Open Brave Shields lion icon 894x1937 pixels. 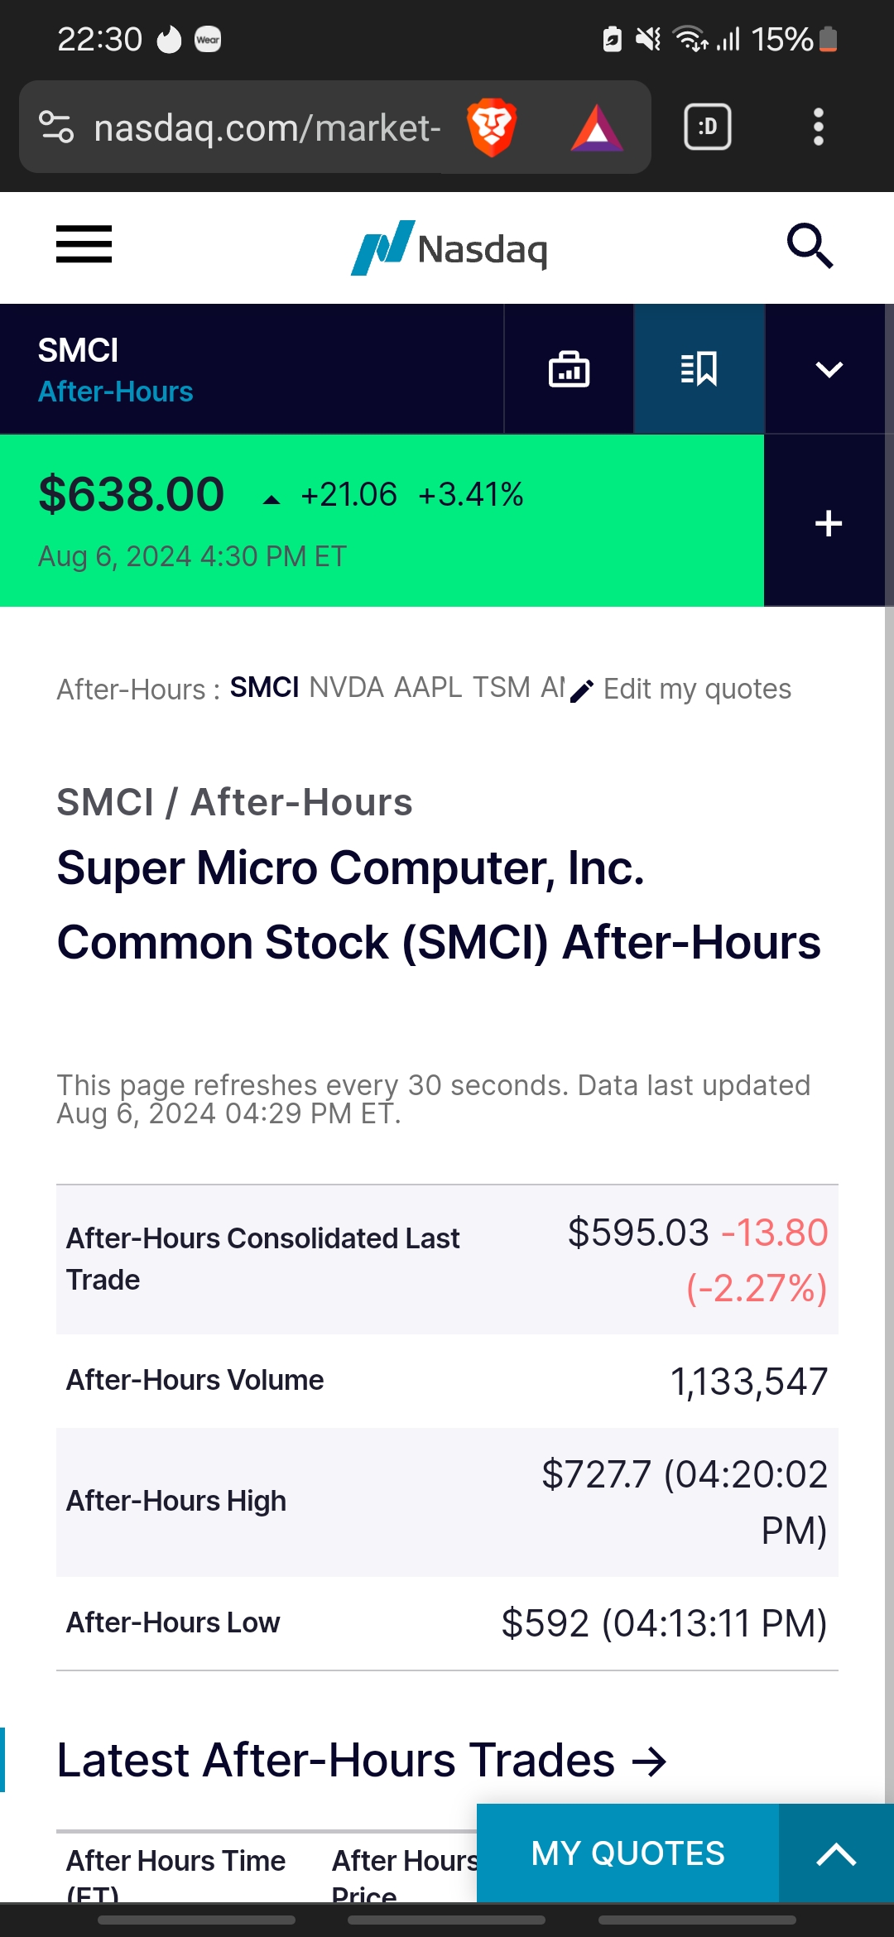(x=492, y=127)
